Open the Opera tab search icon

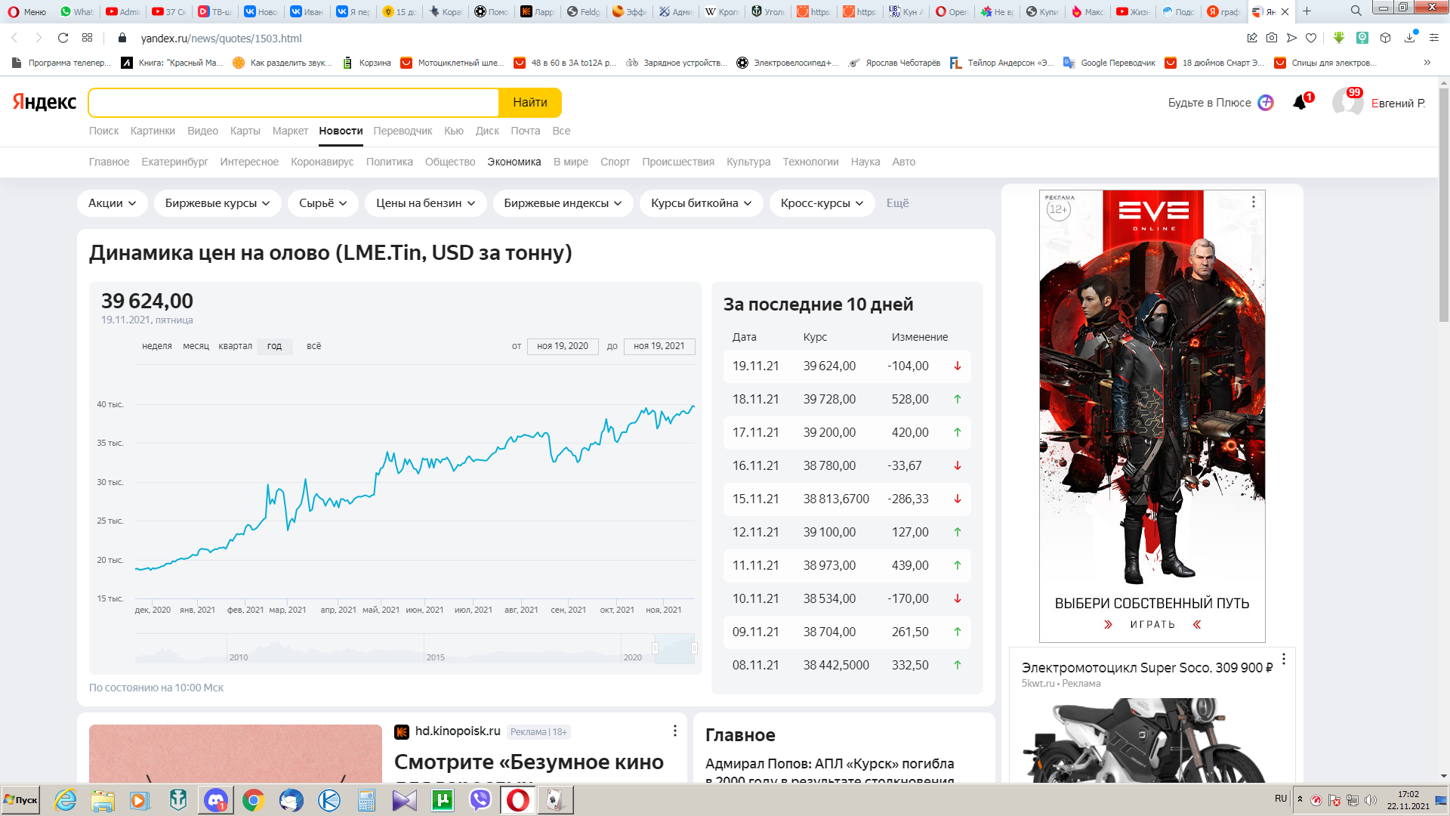click(x=1356, y=11)
